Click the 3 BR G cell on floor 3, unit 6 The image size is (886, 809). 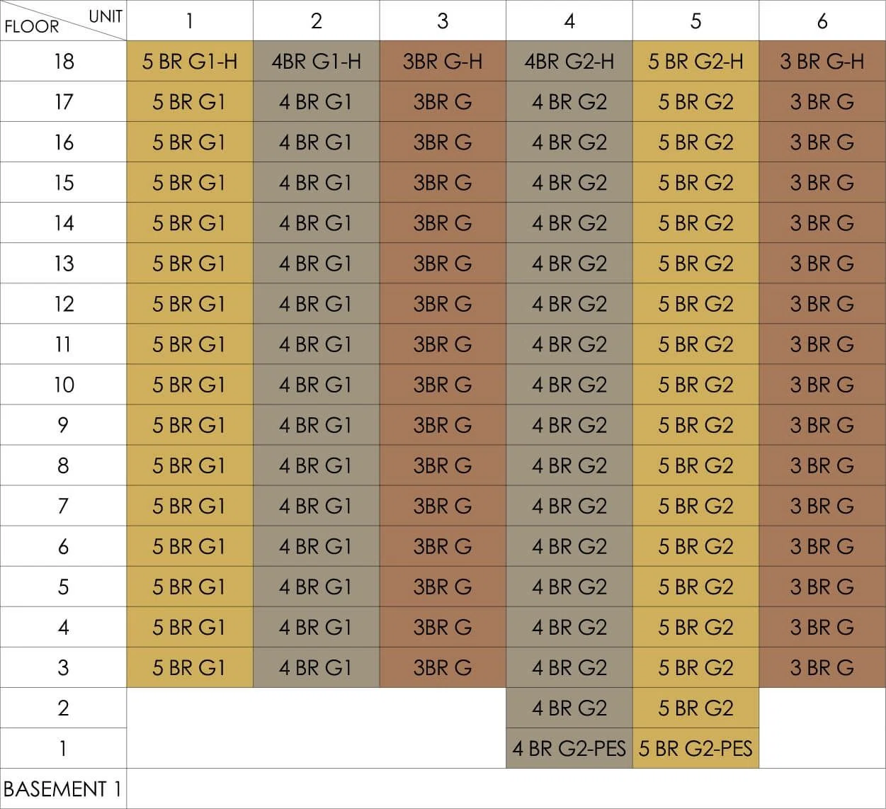(822, 667)
